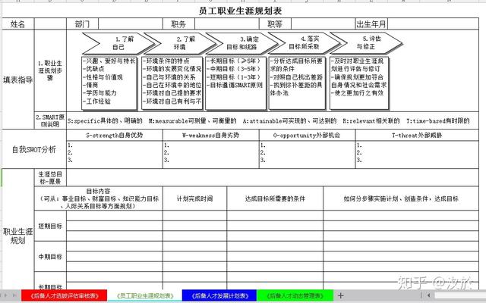Open the green 《后备人才动态管理表》 sheet tab
Viewport: 486px width, 303px height.
click(x=295, y=295)
